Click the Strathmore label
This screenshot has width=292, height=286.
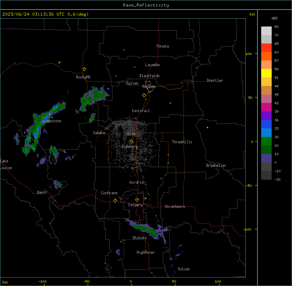pyautogui.click(x=175, y=207)
